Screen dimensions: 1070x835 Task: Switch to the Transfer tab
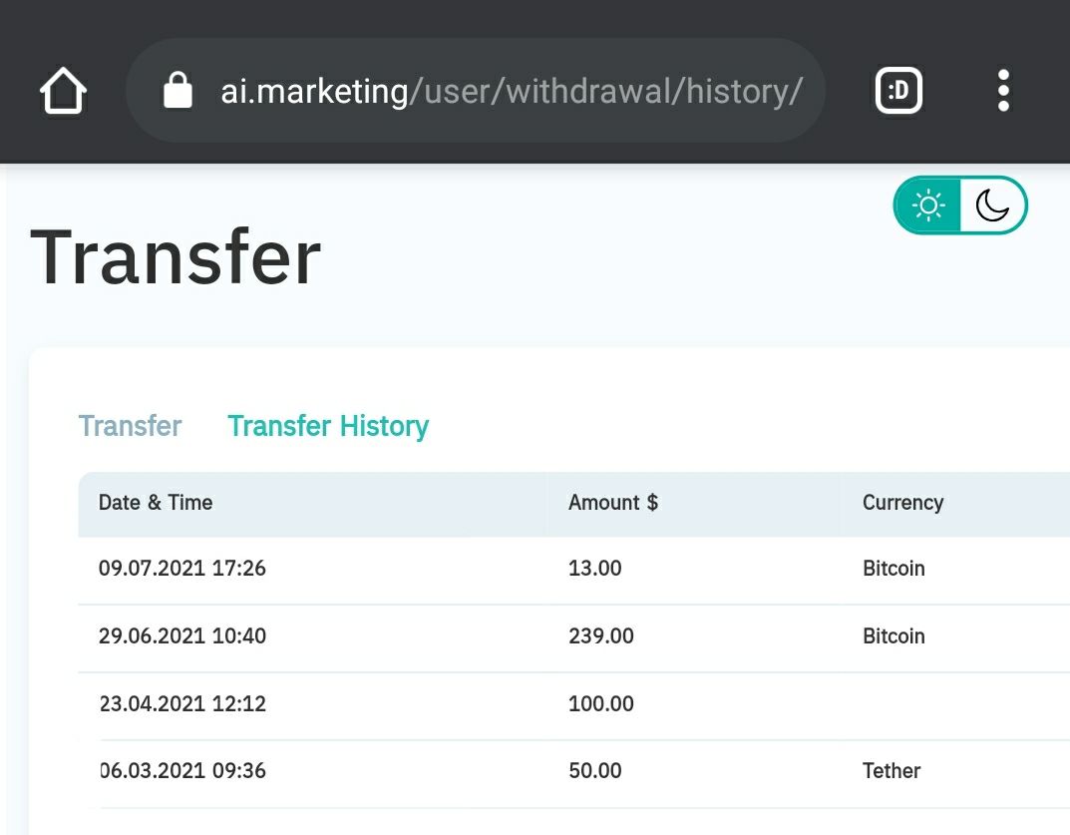point(130,426)
